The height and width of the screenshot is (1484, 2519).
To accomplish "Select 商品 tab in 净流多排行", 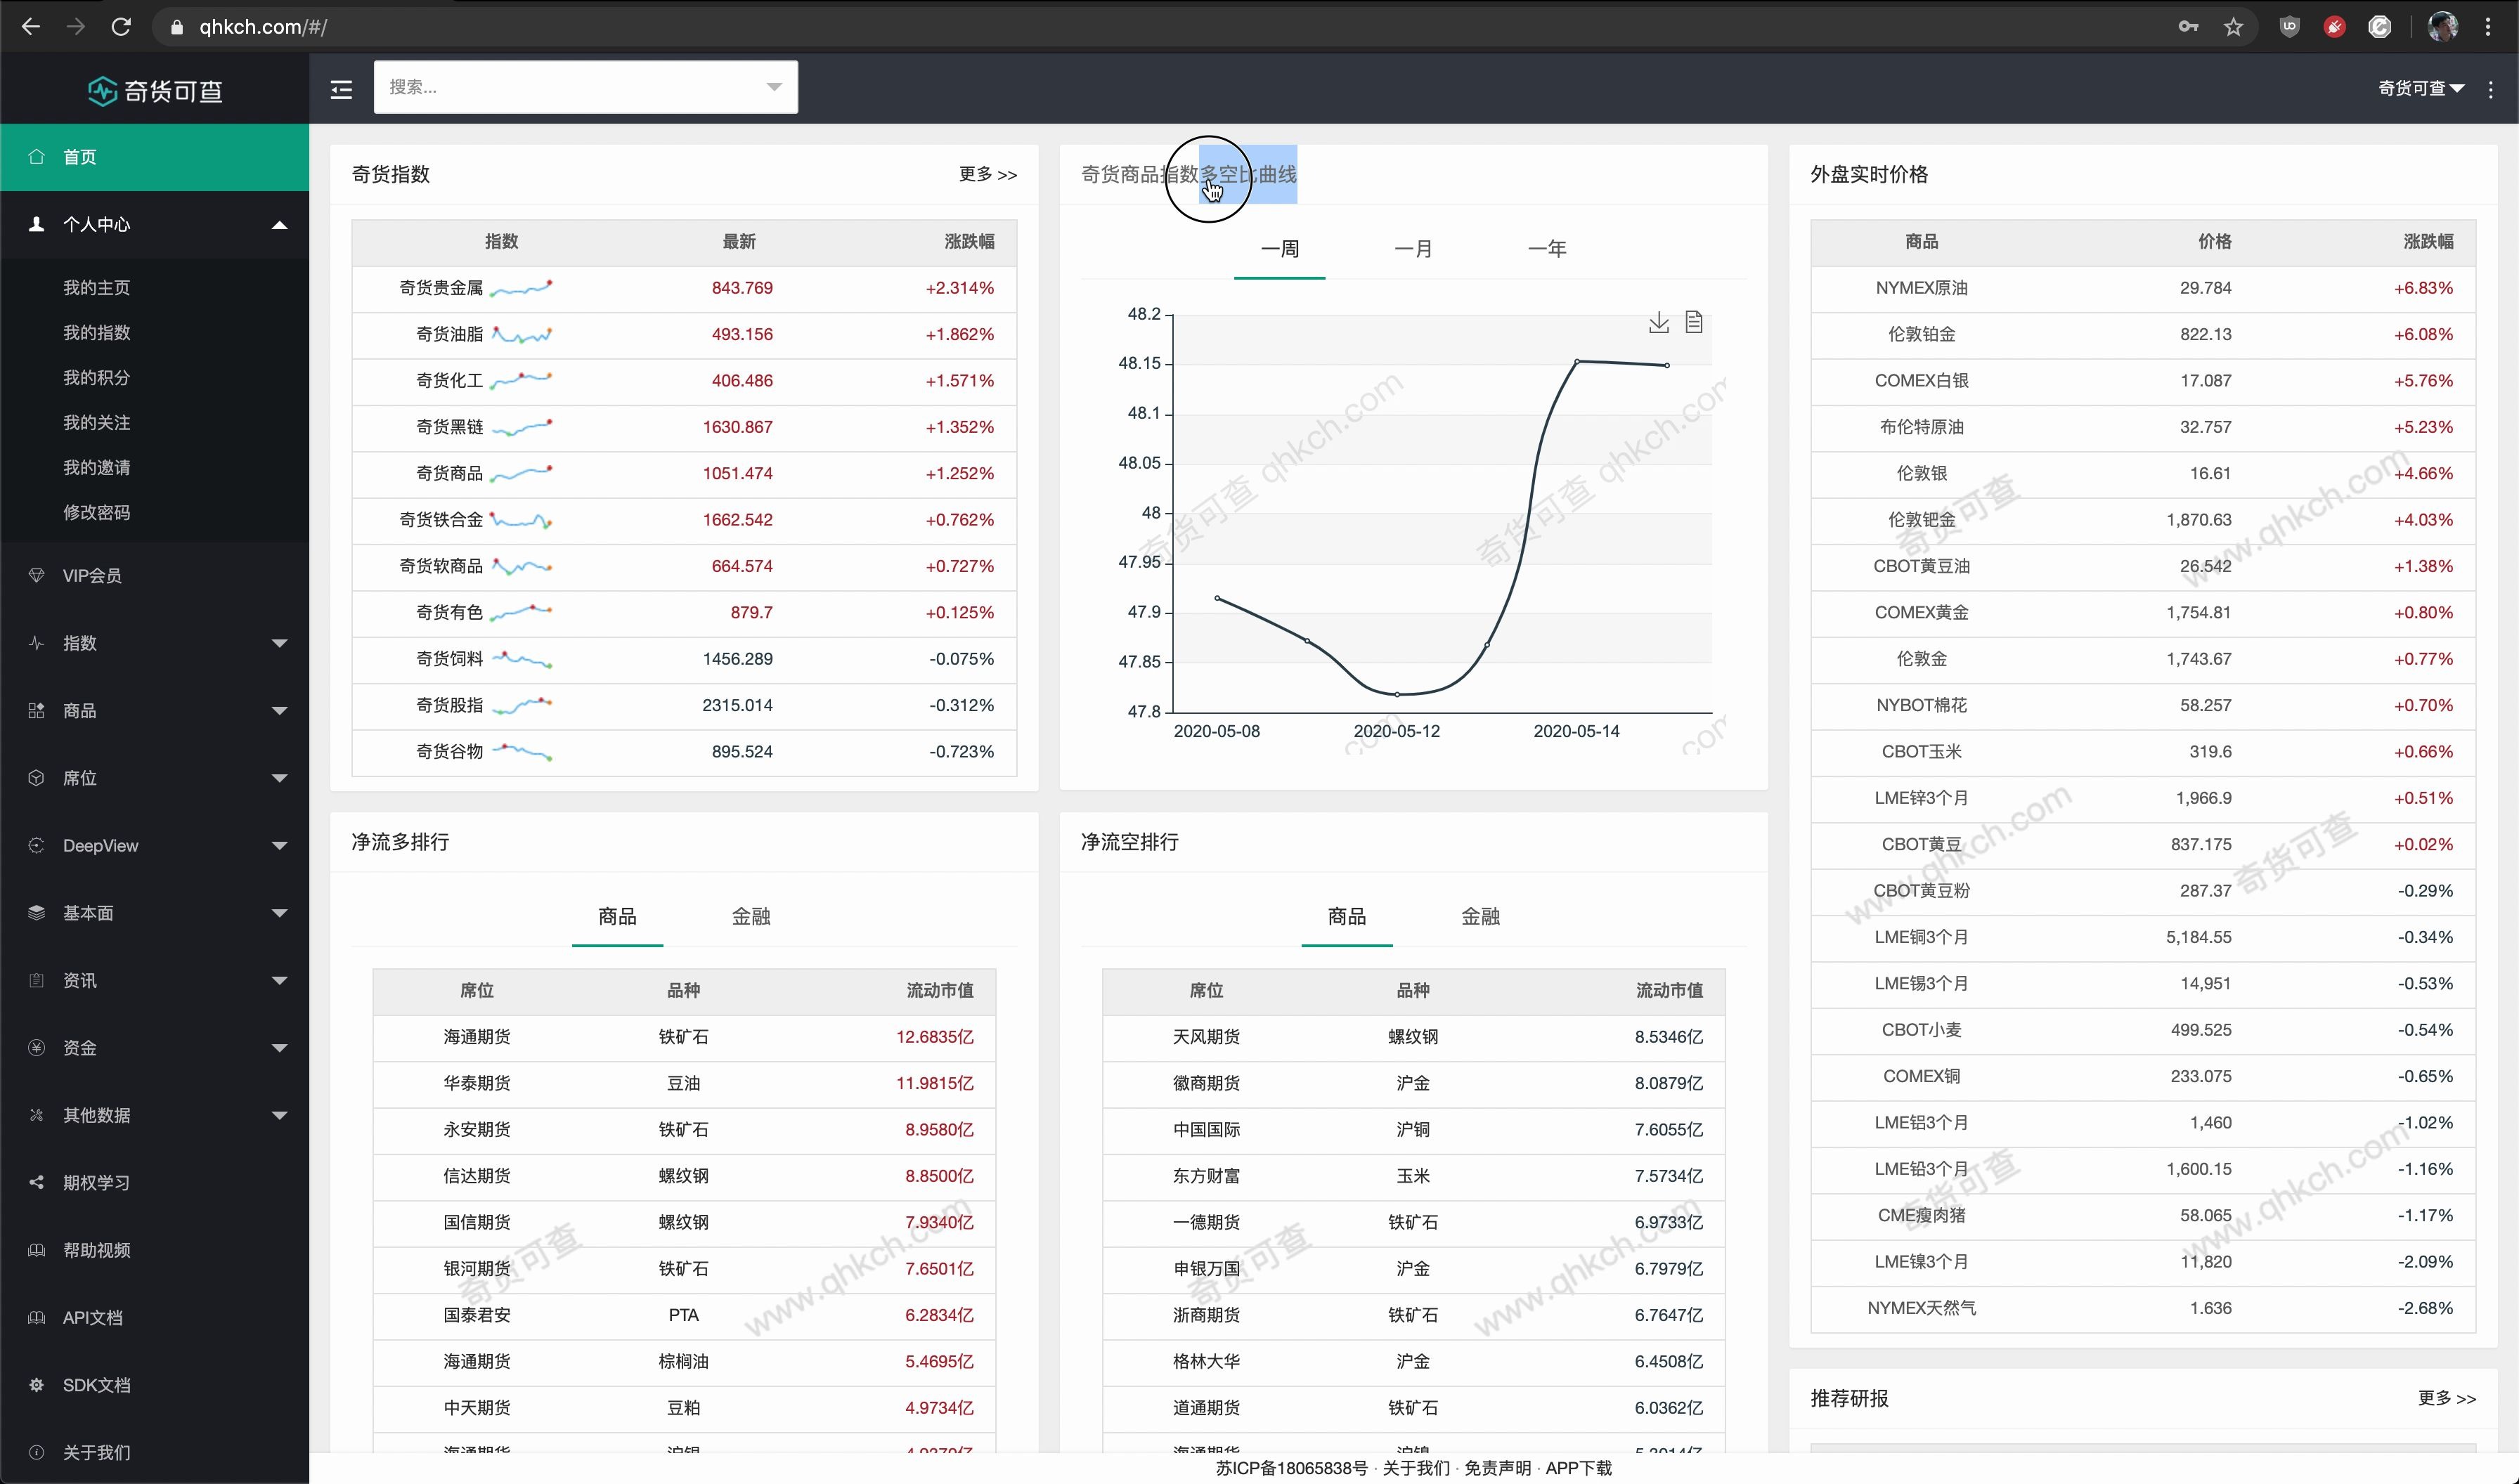I will pos(617,916).
